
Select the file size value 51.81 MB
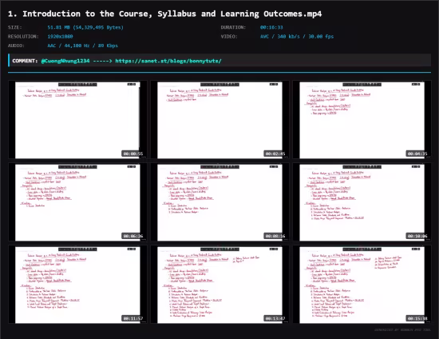[x=85, y=27]
